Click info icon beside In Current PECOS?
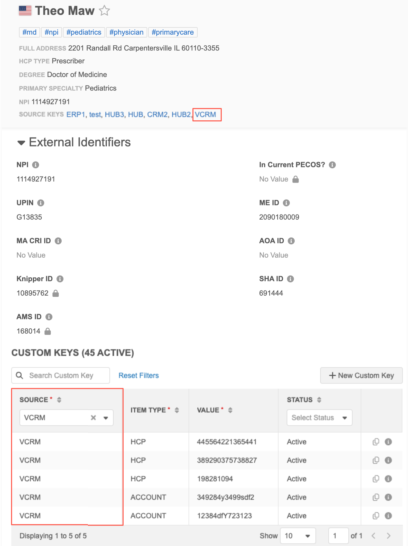This screenshot has width=408, height=546. (x=332, y=165)
